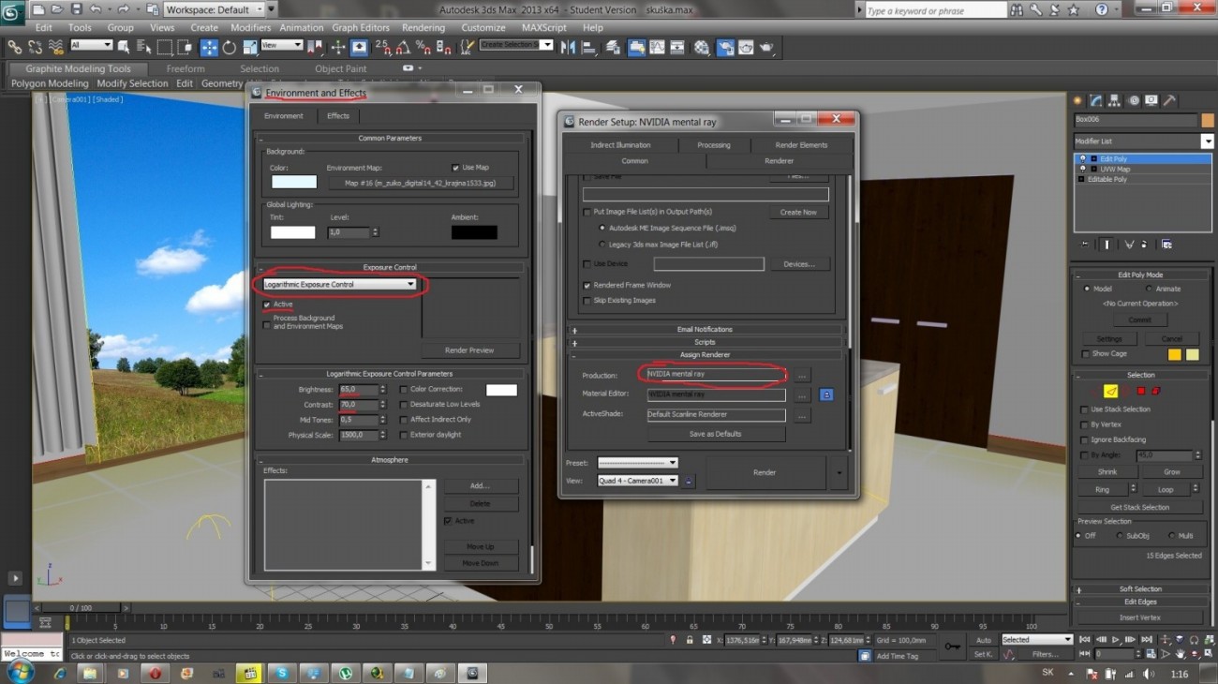Click the Save as Defaults button

716,434
